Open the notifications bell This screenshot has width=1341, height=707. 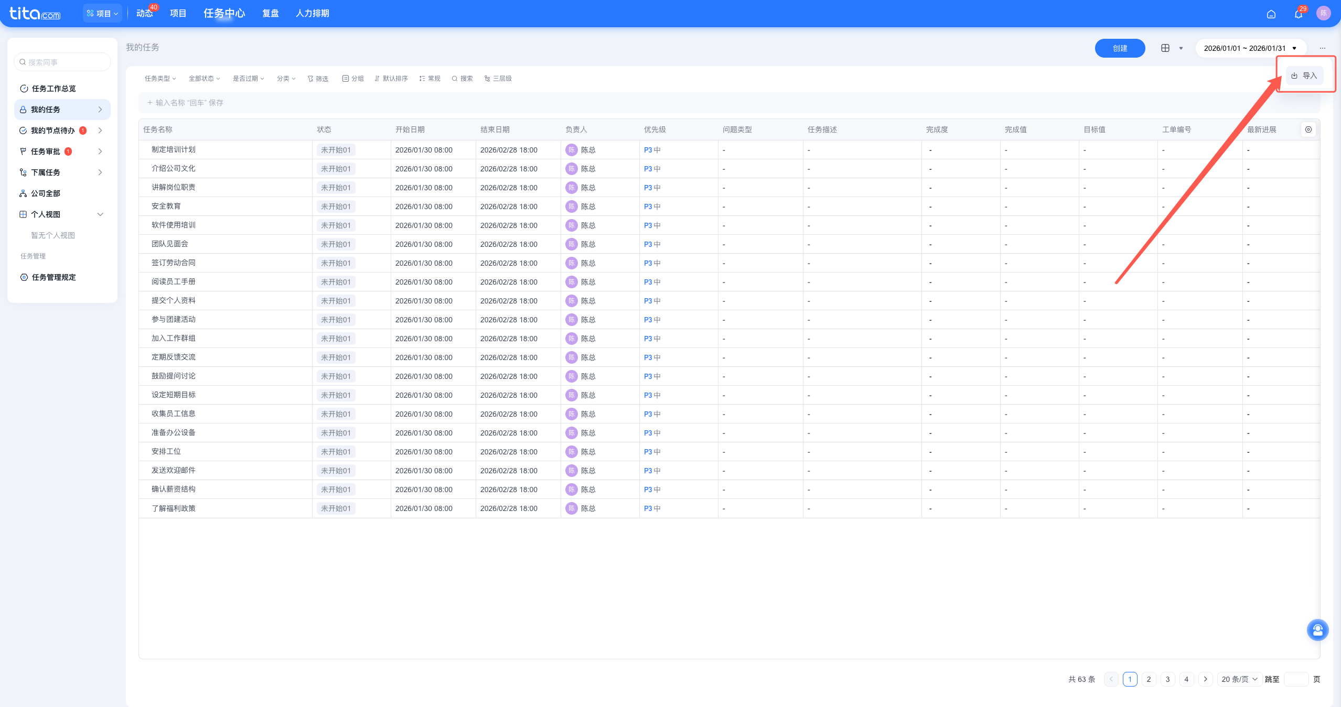(1299, 14)
